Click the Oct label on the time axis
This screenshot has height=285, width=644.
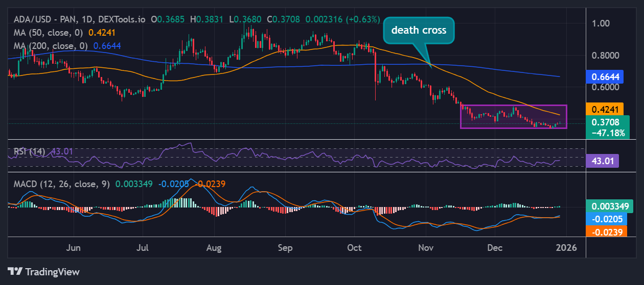pos(354,248)
